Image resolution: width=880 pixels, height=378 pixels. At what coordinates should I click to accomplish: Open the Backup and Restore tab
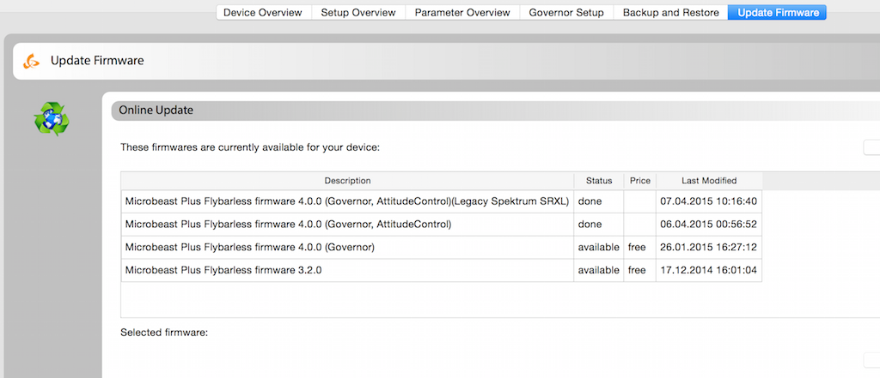[x=669, y=13]
